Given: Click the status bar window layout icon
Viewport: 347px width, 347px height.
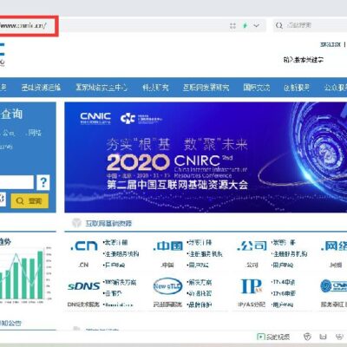Looking at the screenshot, I should [x=323, y=337].
